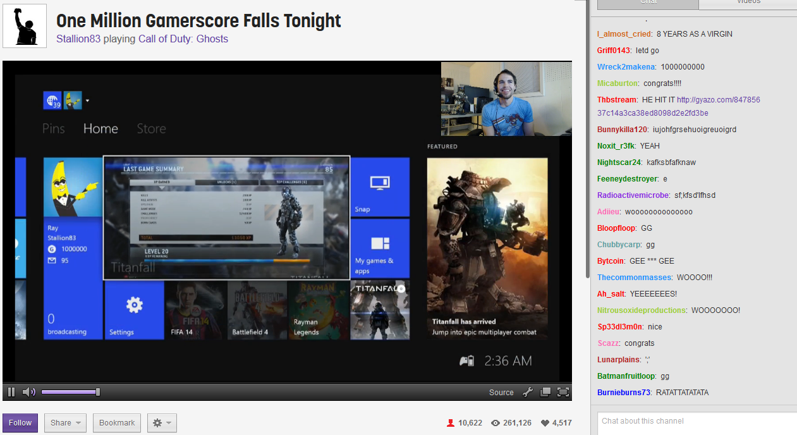Open featured Titanfall has arrived banner
The image size is (797, 435).
(x=487, y=248)
